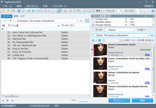
Task: Click the Delain search query field
Action: pos(121,35)
